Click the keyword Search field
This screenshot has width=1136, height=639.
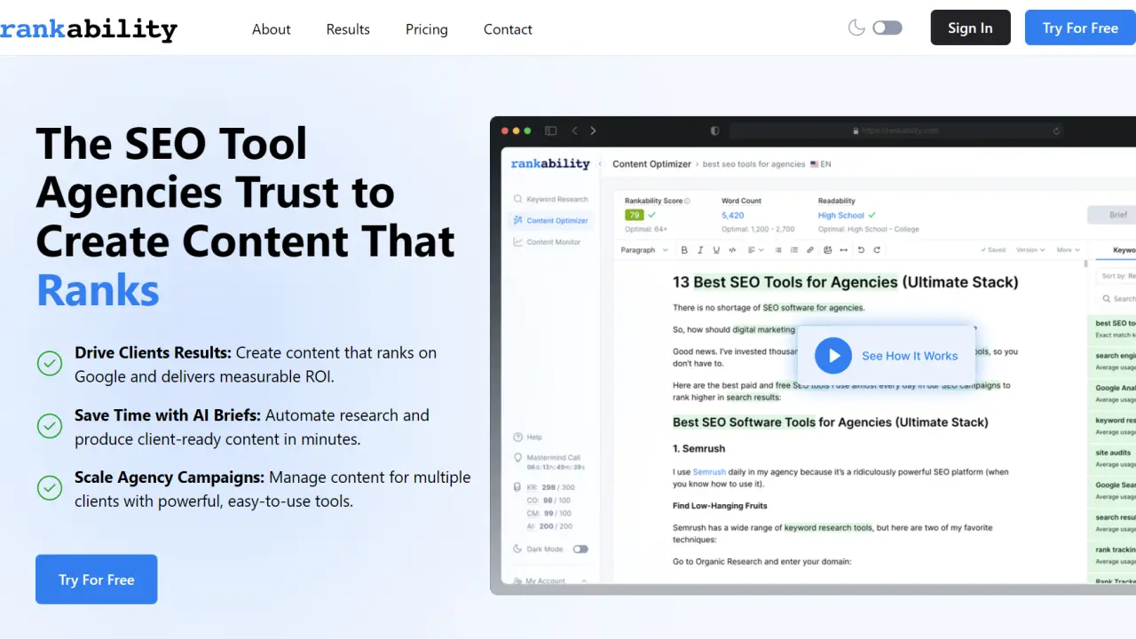pos(1116,298)
